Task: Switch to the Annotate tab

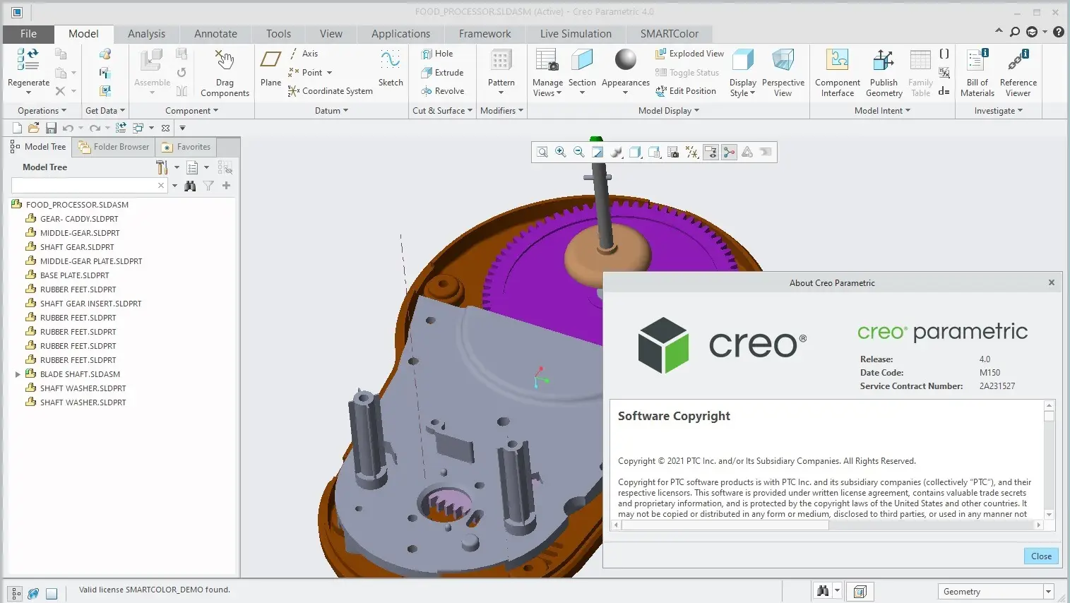Action: pos(215,34)
